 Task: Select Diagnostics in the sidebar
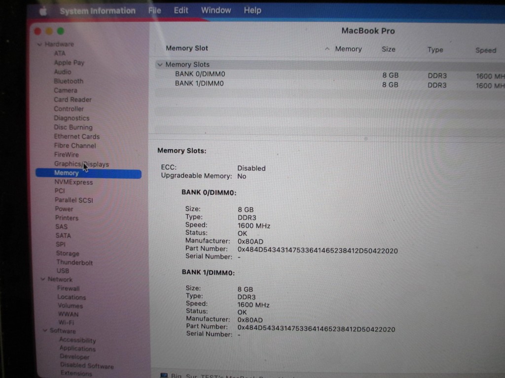pos(72,118)
